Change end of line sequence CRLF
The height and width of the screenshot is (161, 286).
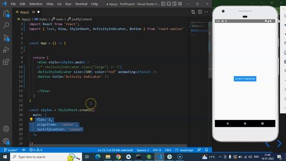168,150
